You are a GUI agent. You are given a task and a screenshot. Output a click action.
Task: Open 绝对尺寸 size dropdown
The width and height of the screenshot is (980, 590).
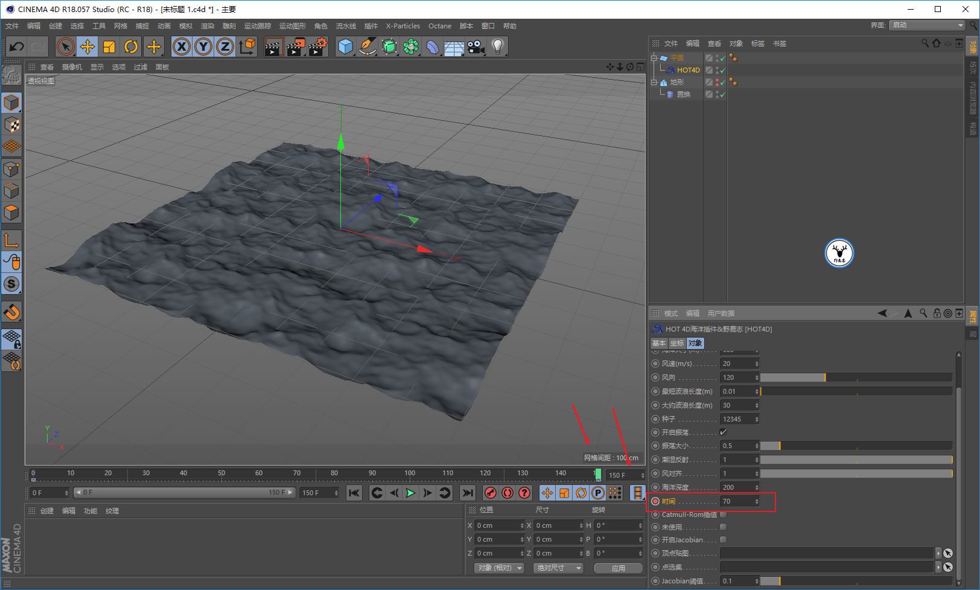(558, 568)
